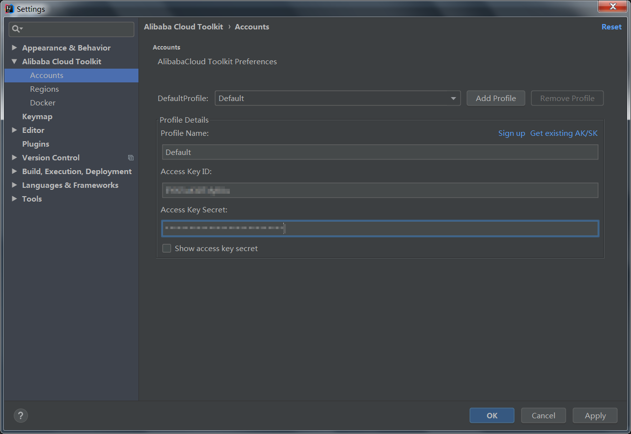Open the DefaultProfile dropdown
Image resolution: width=631 pixels, height=434 pixels.
[337, 99]
